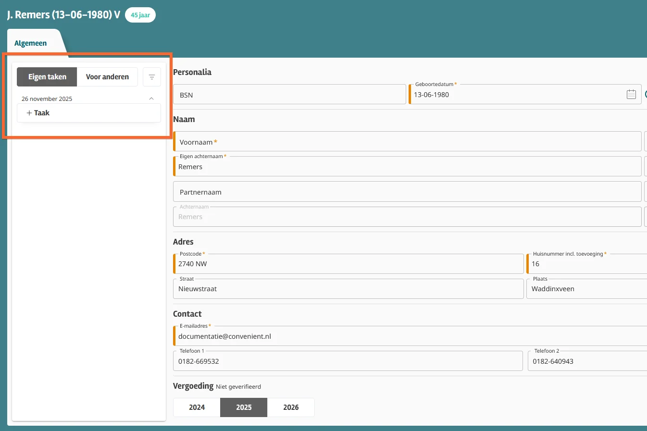
Task: Click the BSN input field
Action: coord(289,95)
